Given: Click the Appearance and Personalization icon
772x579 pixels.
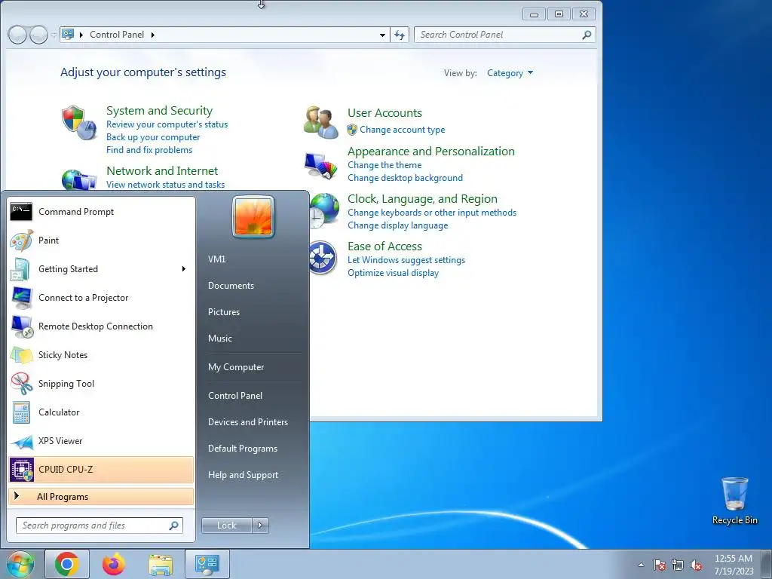Looking at the screenshot, I should [x=321, y=167].
